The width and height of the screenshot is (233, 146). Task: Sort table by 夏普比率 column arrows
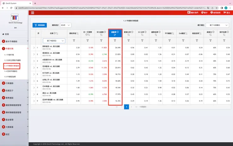point(128,35)
